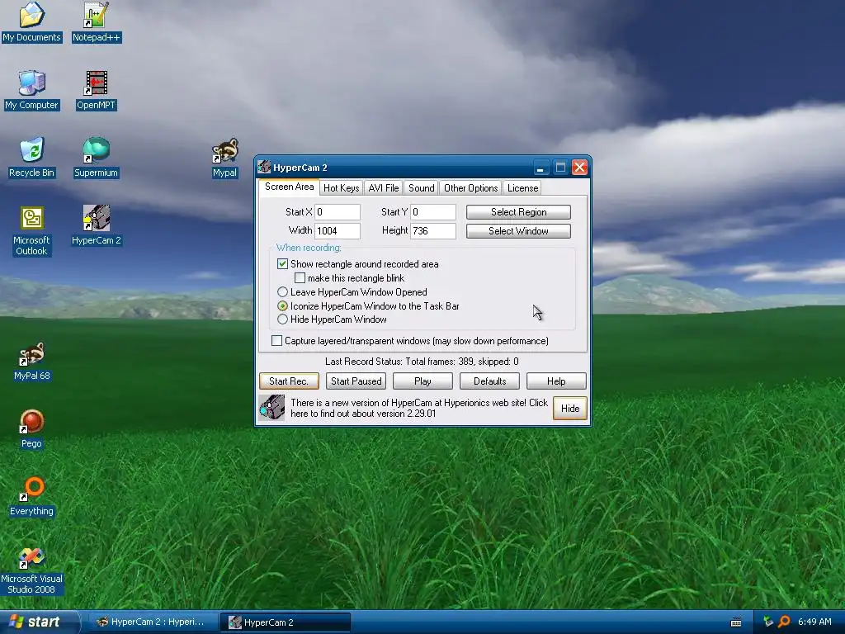Click the 6:49 AM clock

pyautogui.click(x=814, y=622)
